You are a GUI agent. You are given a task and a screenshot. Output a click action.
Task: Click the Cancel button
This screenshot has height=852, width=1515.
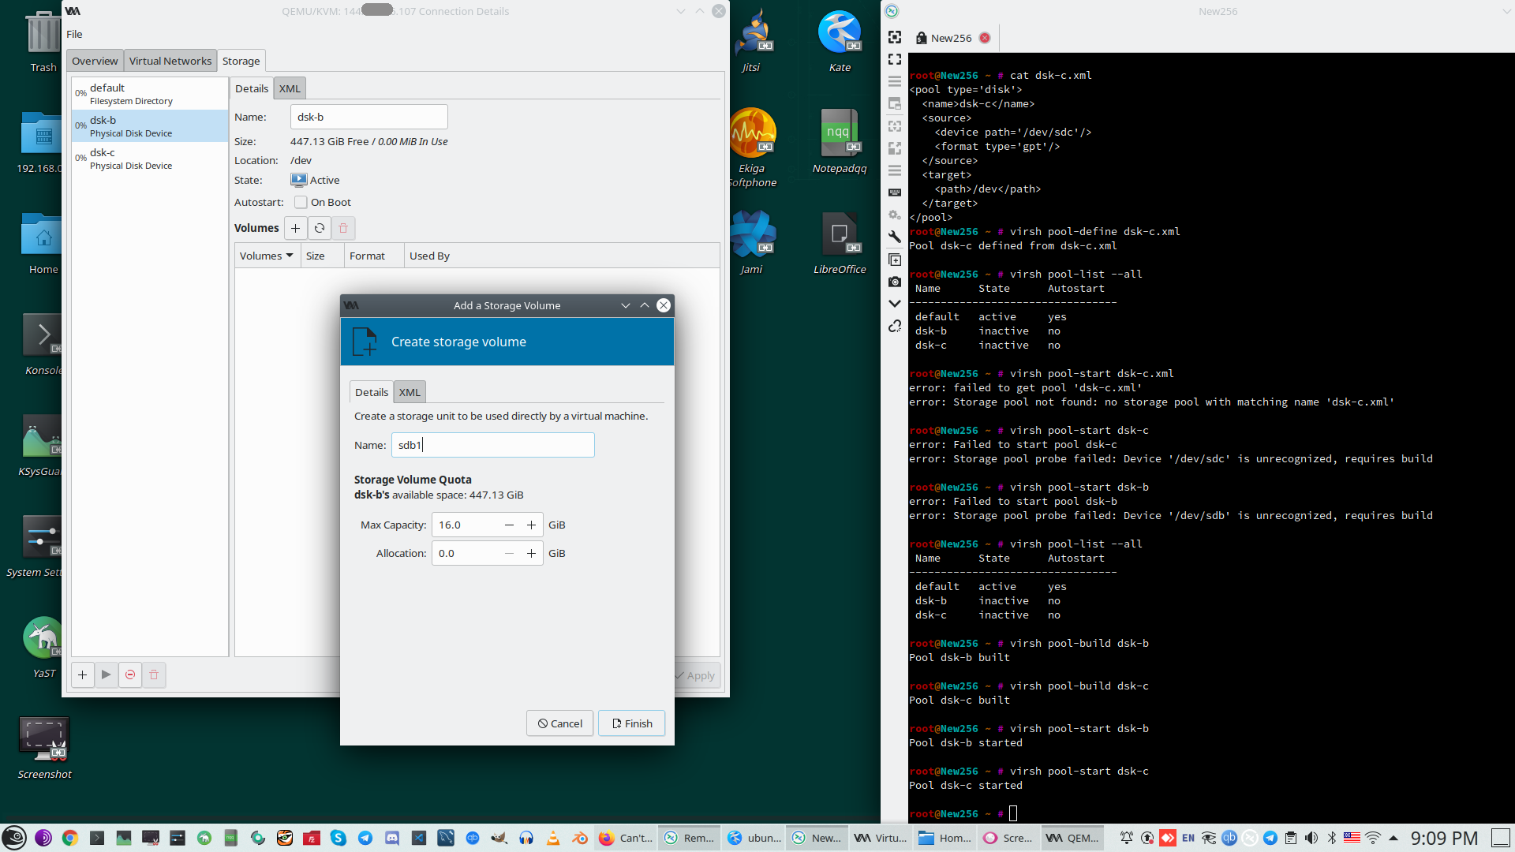(559, 723)
